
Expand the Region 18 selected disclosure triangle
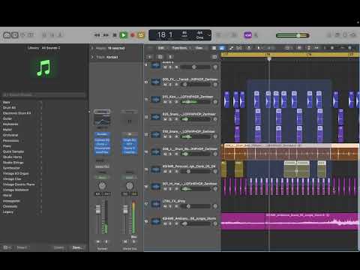tap(92, 48)
